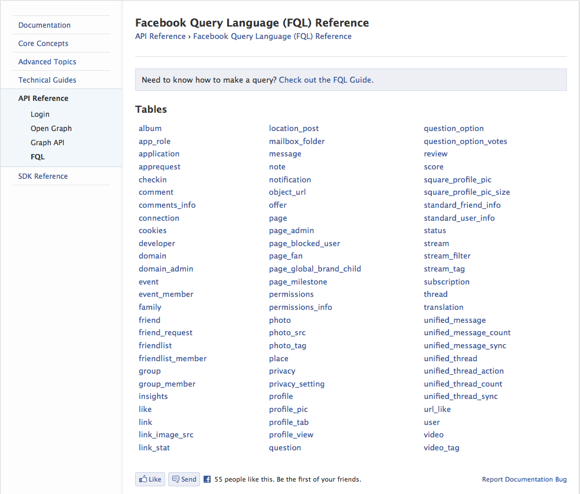The width and height of the screenshot is (580, 494).
Task: Open Technical Guides in the sidebar
Action: tap(47, 80)
